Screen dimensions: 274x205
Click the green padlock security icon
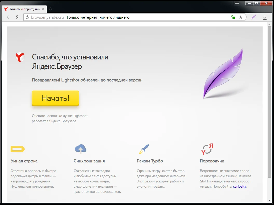coord(233,17)
